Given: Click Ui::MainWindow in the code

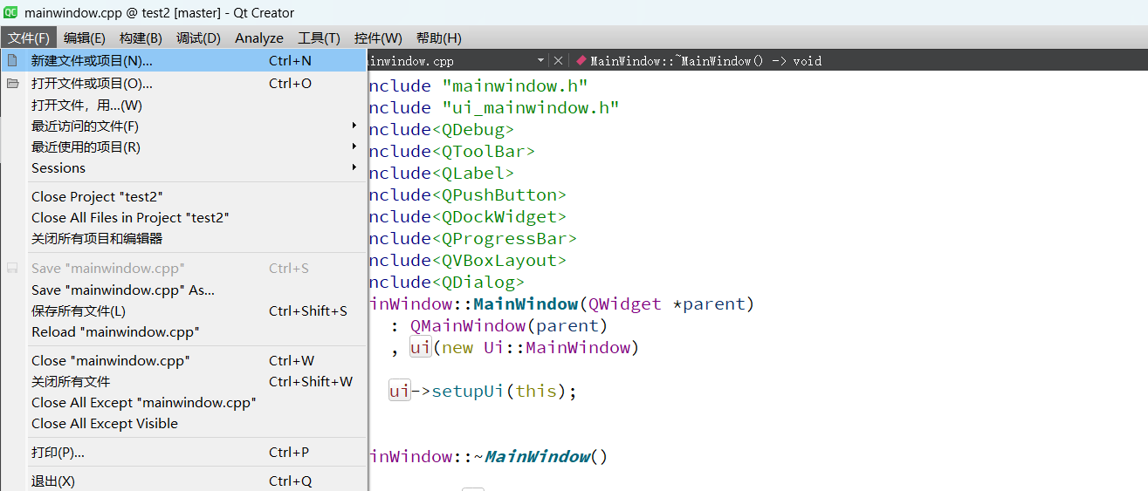Looking at the screenshot, I should click(557, 347).
